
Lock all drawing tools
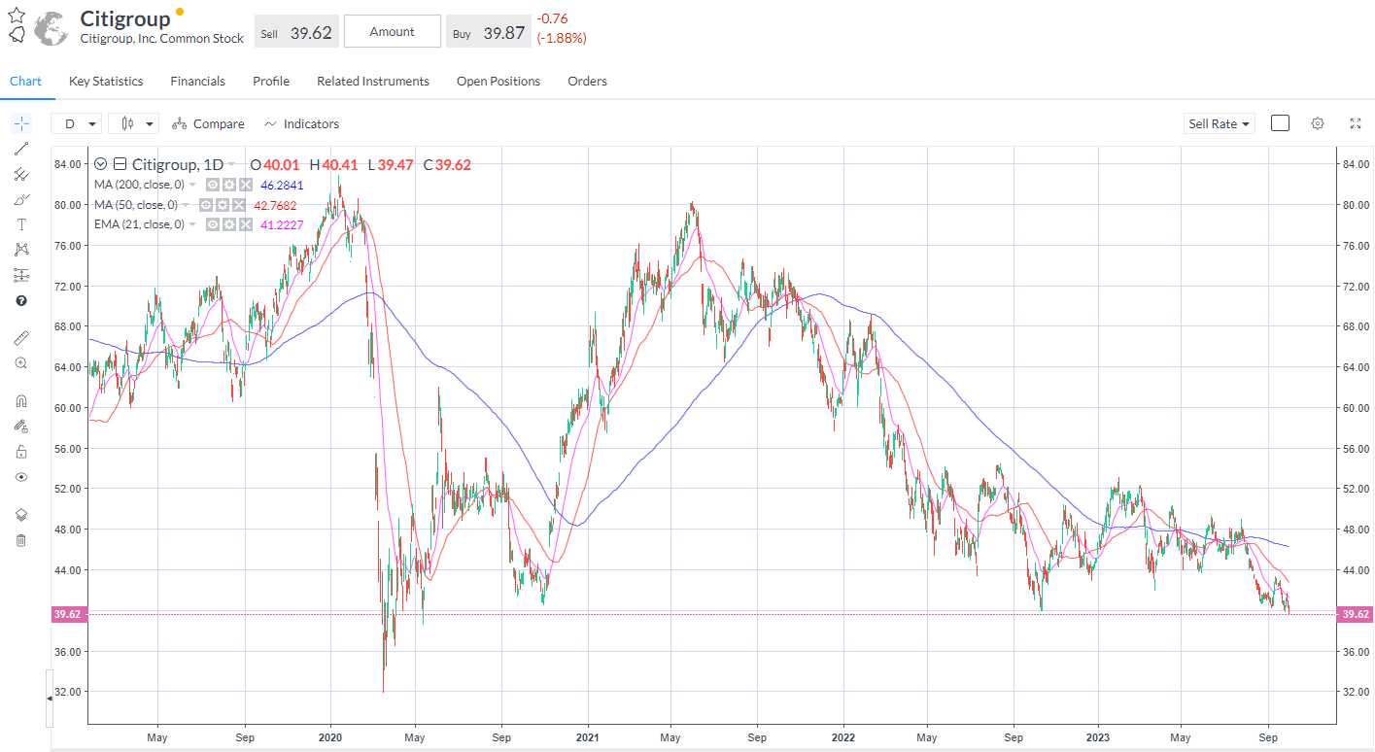[20, 451]
